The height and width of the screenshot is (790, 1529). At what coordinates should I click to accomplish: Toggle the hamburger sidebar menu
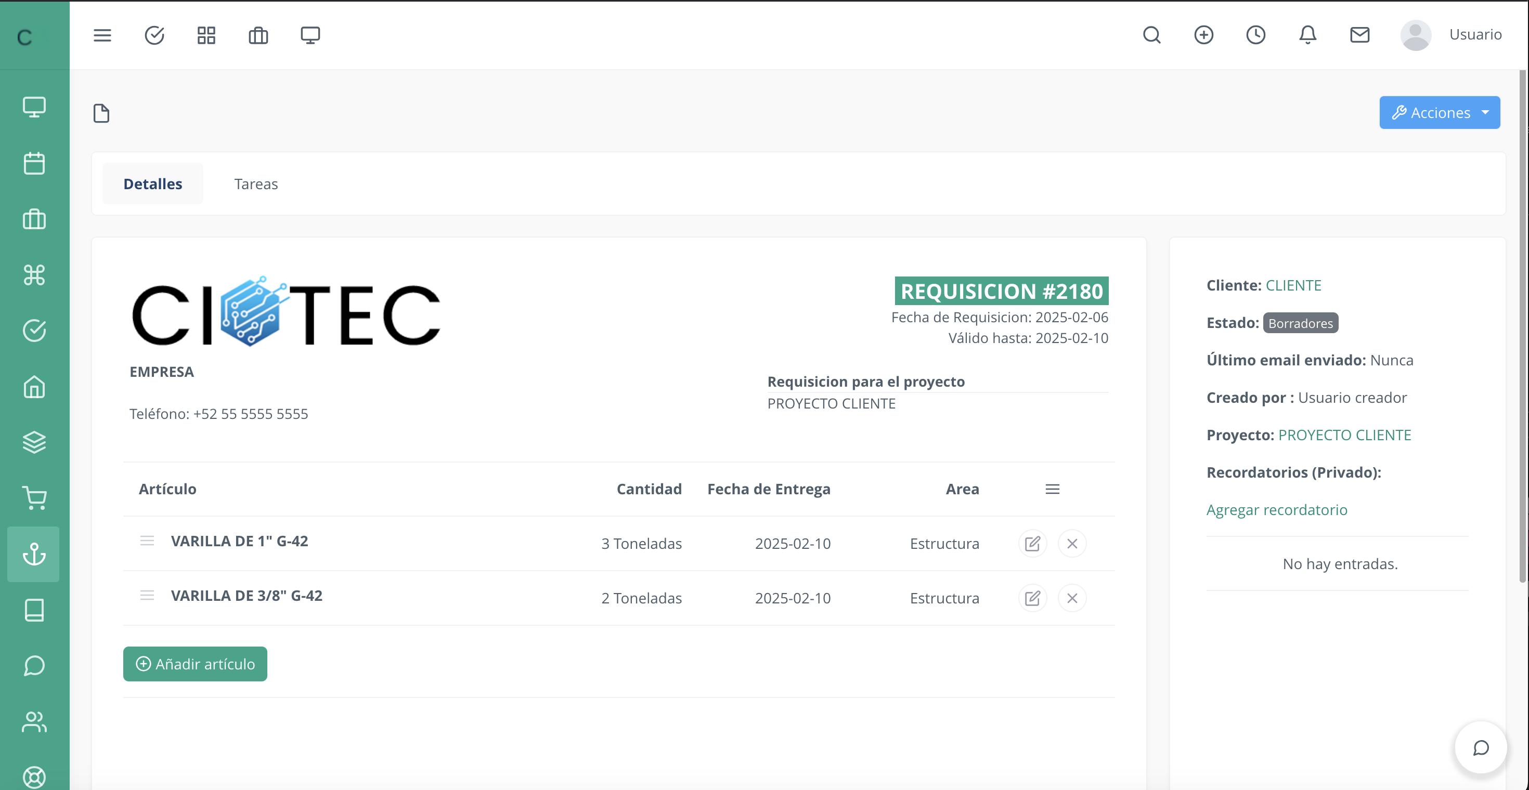(x=102, y=35)
